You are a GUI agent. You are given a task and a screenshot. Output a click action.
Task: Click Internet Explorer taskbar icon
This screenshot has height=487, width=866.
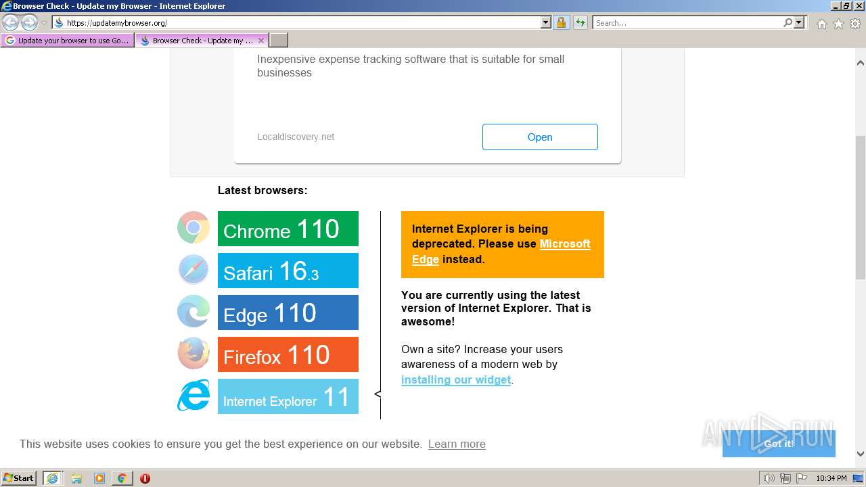(52, 478)
